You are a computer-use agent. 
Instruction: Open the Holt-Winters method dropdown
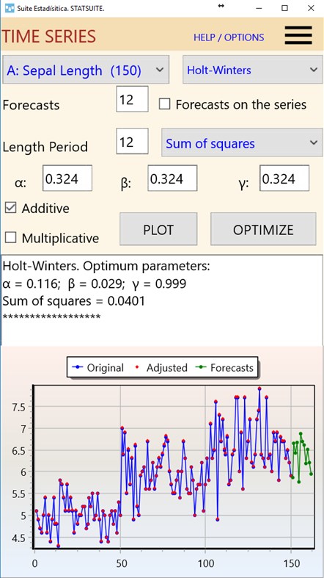(x=253, y=70)
